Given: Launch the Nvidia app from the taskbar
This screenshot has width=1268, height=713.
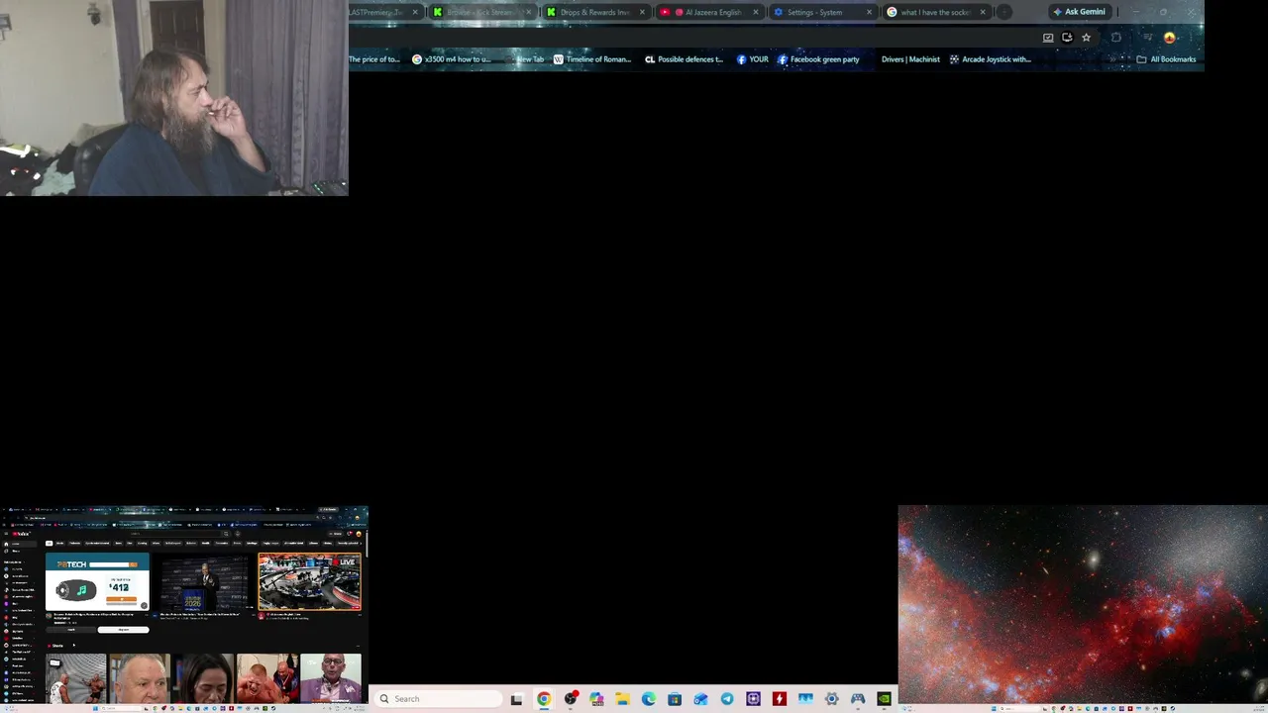Looking at the screenshot, I should click(884, 699).
